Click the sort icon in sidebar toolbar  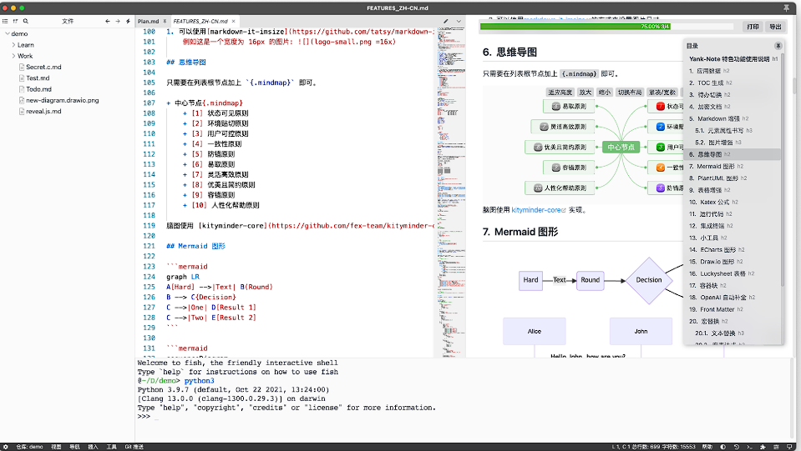point(15,22)
